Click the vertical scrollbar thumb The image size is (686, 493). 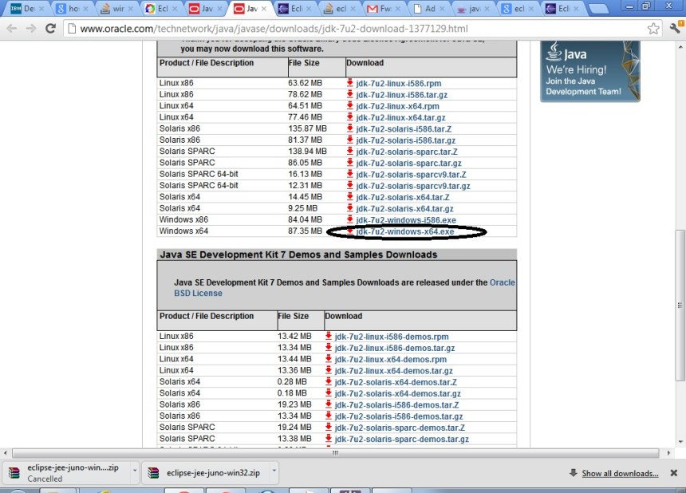tap(680, 305)
